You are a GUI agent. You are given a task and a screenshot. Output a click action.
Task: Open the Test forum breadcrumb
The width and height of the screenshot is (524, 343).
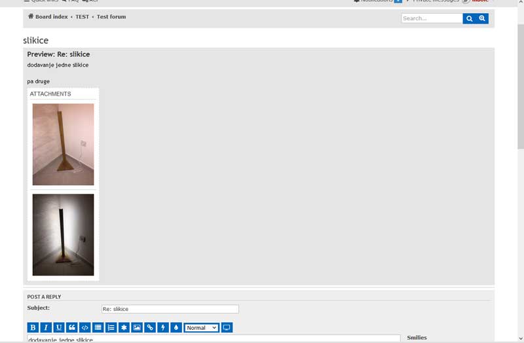pyautogui.click(x=111, y=17)
